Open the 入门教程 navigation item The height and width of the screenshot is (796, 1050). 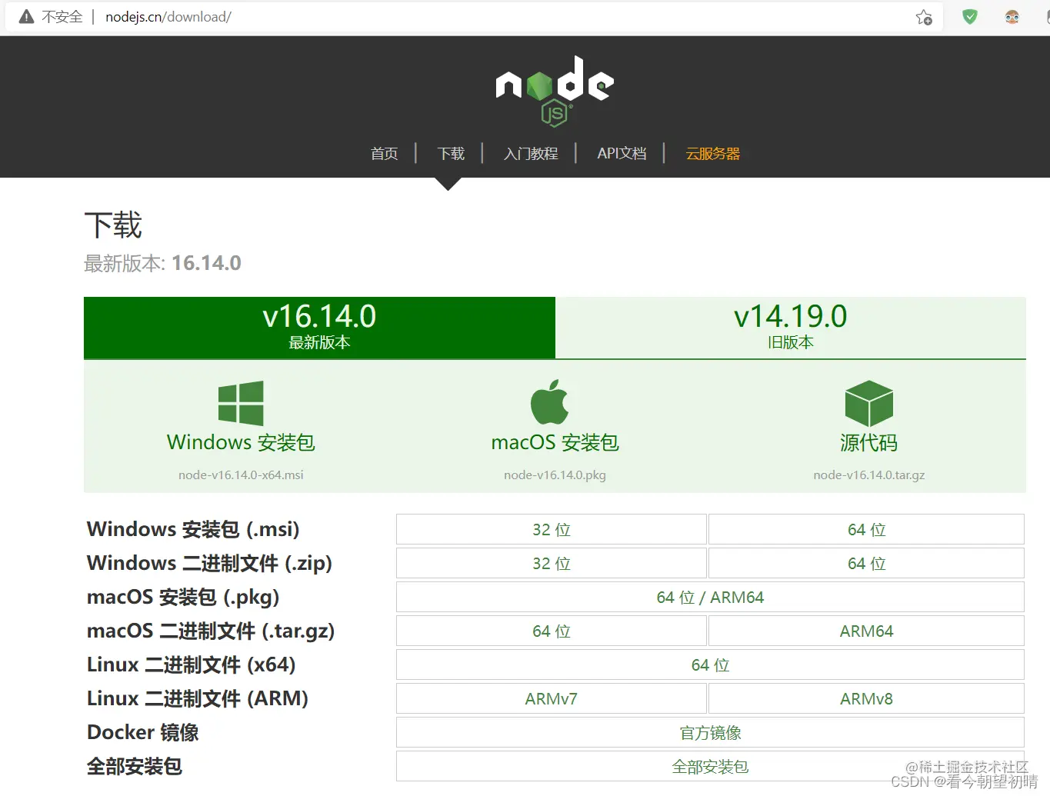[531, 153]
